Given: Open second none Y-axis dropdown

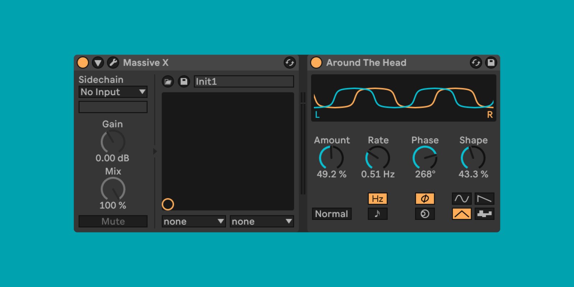Looking at the screenshot, I should [x=262, y=221].
